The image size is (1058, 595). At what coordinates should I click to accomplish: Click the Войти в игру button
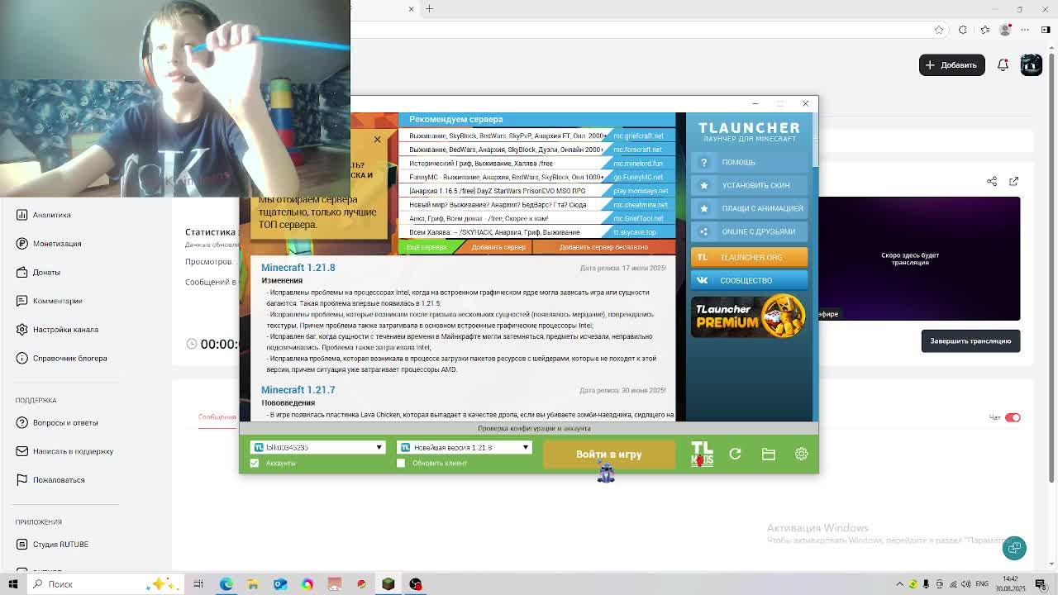point(609,455)
